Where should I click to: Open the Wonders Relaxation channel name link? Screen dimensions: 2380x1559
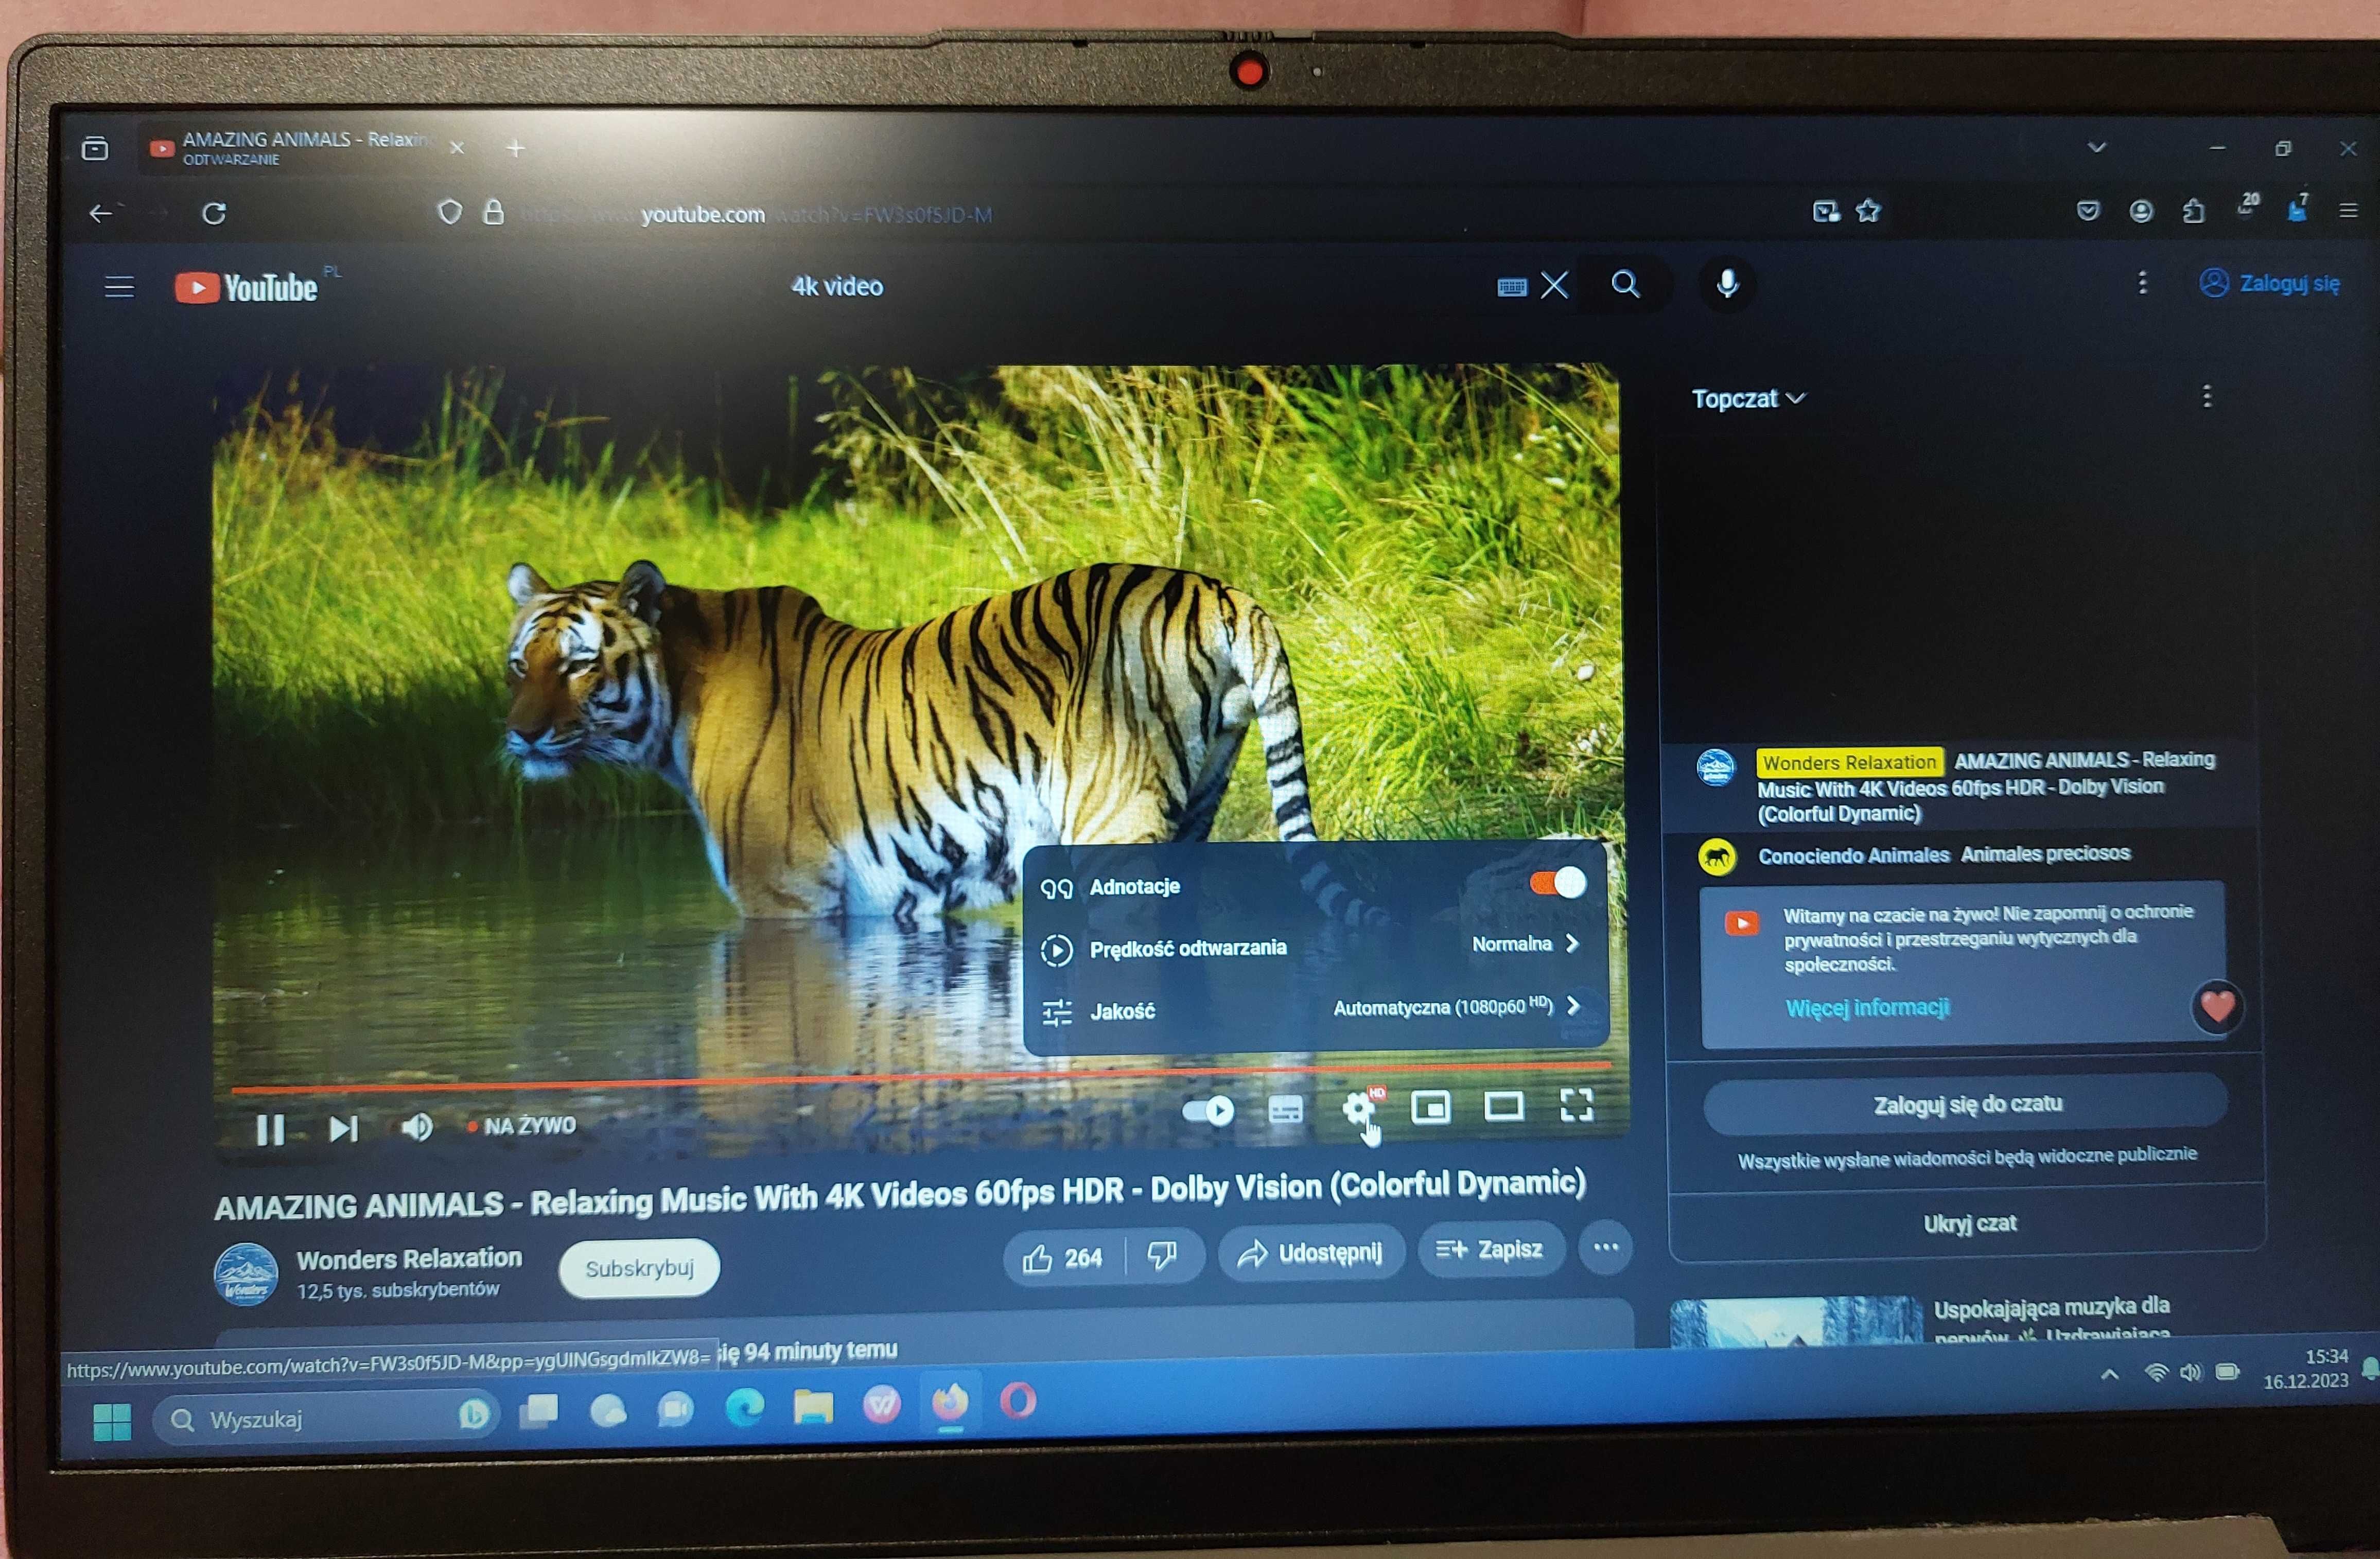[x=409, y=1258]
